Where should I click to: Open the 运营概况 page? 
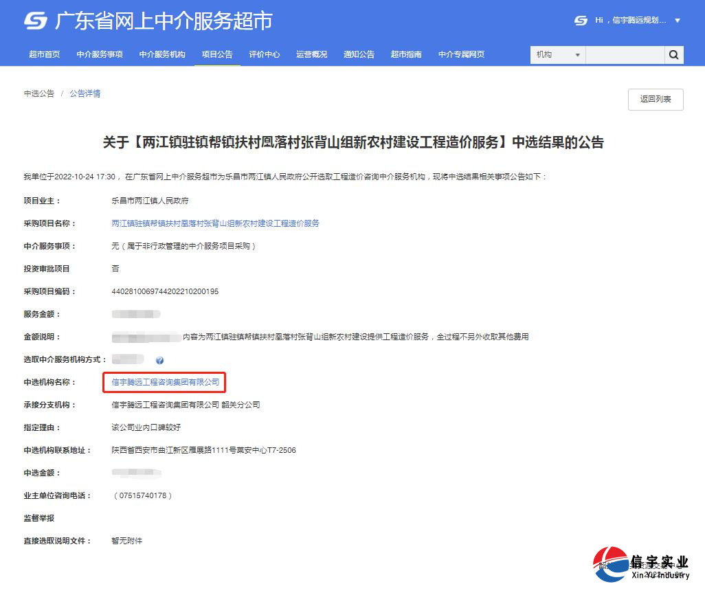pos(311,54)
